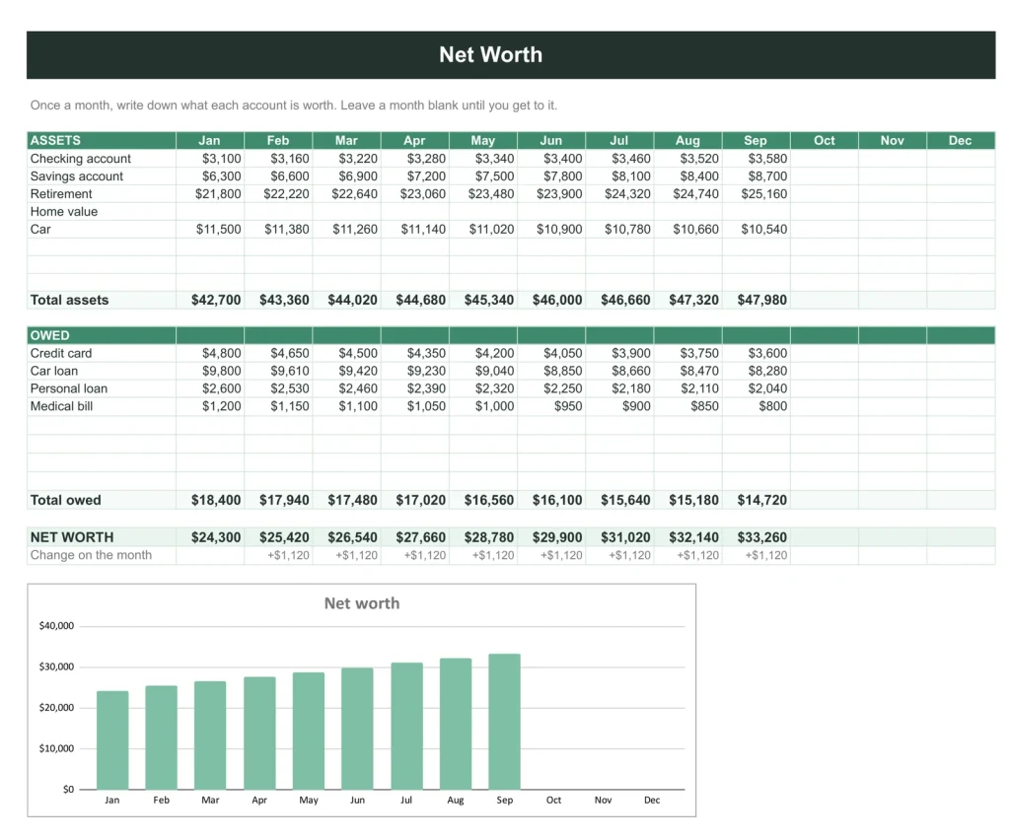Click the May bar in chart
The height and width of the screenshot is (840, 1010).
309,732
